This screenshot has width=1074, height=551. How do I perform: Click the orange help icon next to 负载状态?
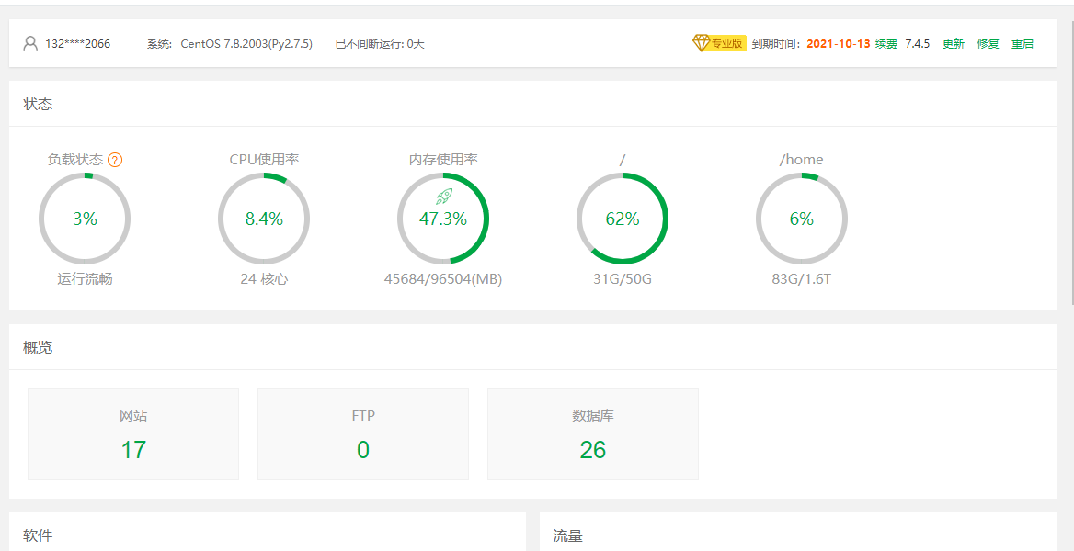pyautogui.click(x=115, y=160)
